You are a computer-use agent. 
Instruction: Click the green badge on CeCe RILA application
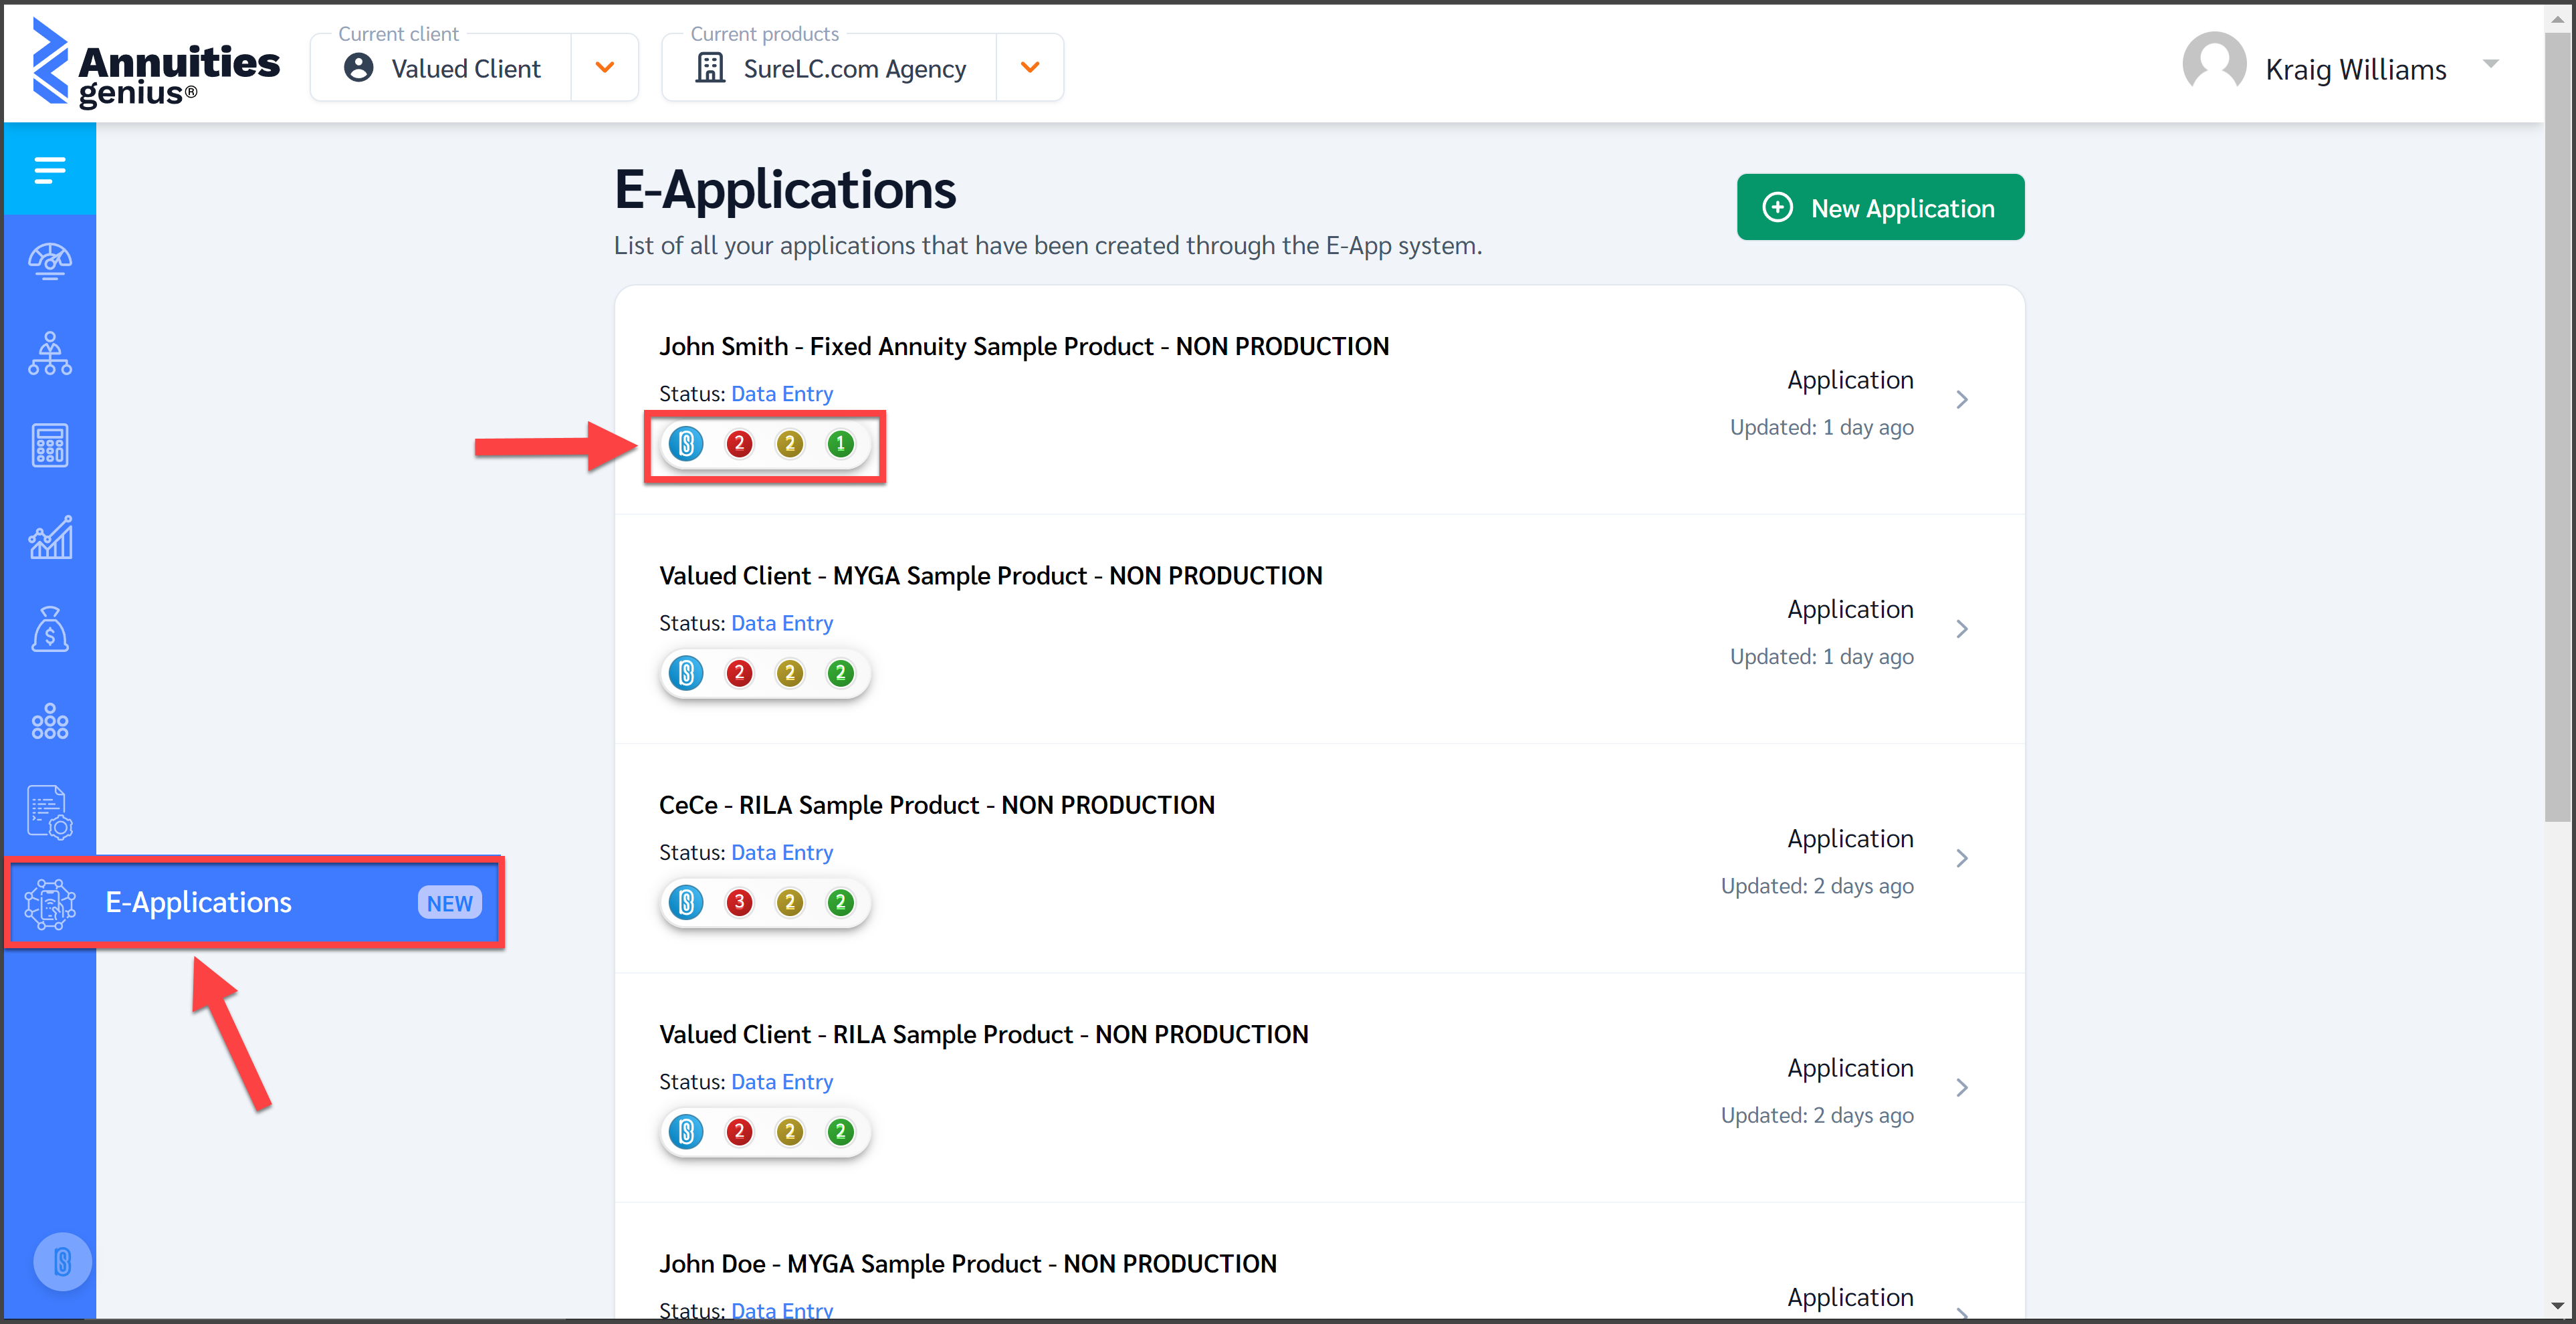pyautogui.click(x=841, y=902)
